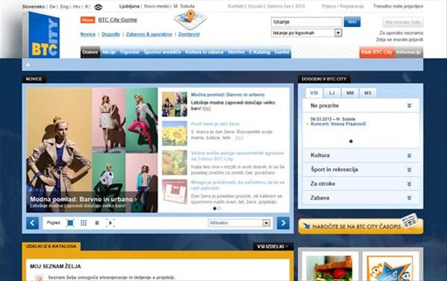Open Kultura in zabava menu item
The width and height of the screenshot is (447, 281).
click(x=204, y=52)
